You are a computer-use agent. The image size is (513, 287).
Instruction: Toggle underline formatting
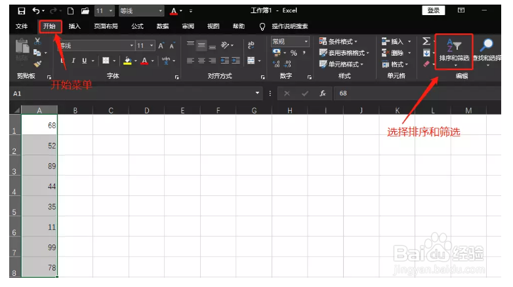pyautogui.click(x=85, y=60)
